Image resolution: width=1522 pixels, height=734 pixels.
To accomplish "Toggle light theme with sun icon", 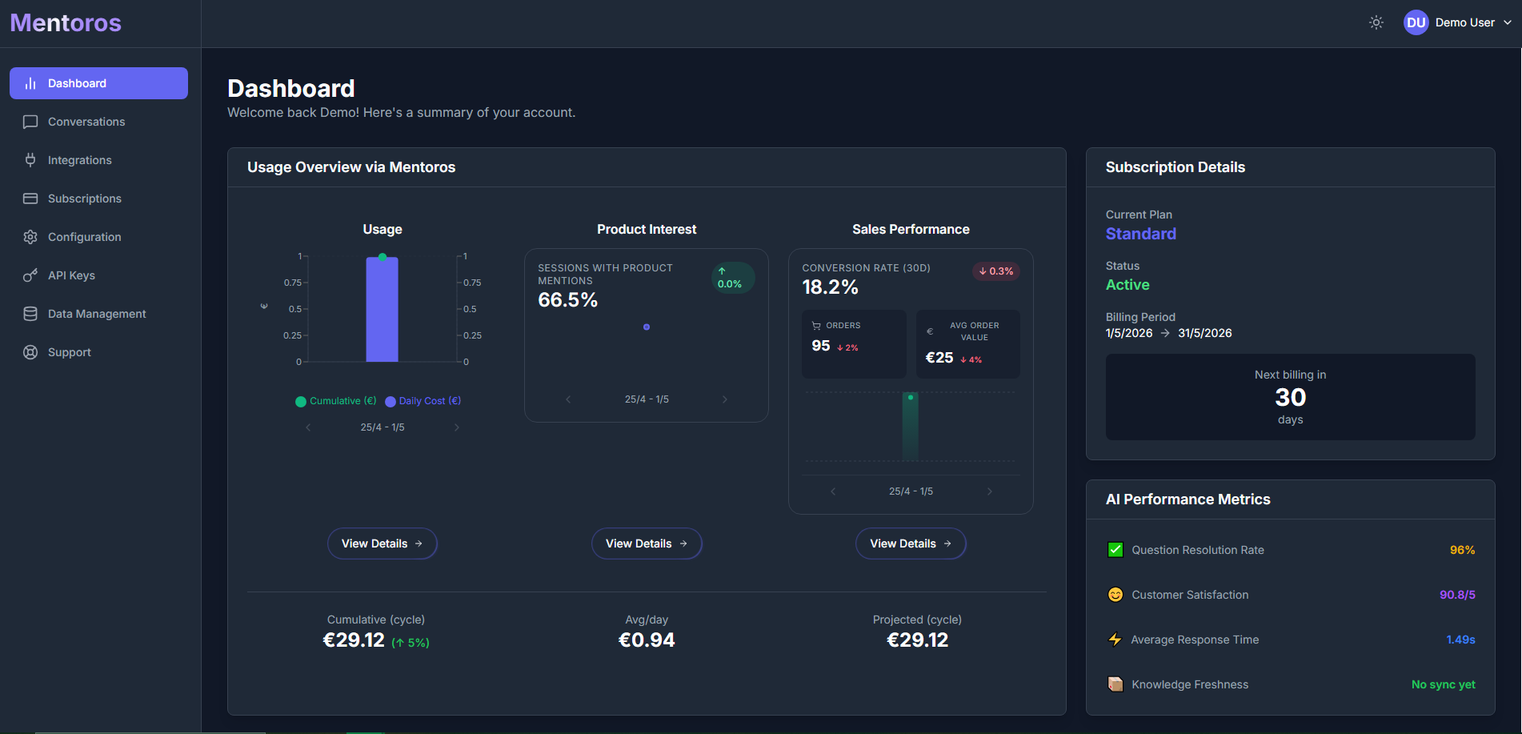I will (x=1376, y=22).
